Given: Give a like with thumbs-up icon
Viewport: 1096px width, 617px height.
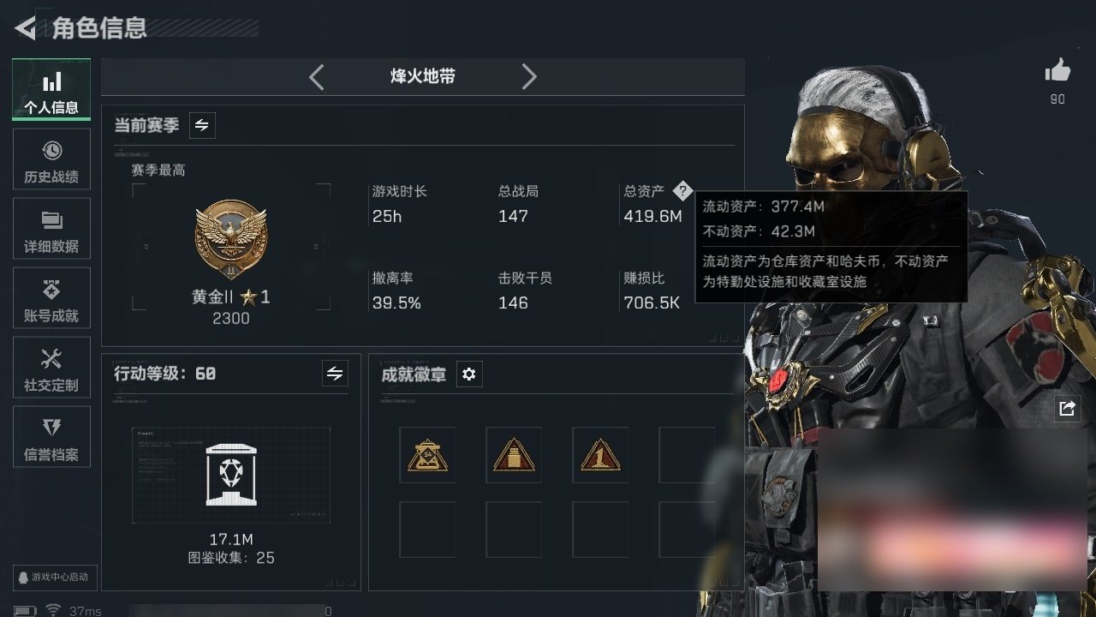Looking at the screenshot, I should (1058, 71).
